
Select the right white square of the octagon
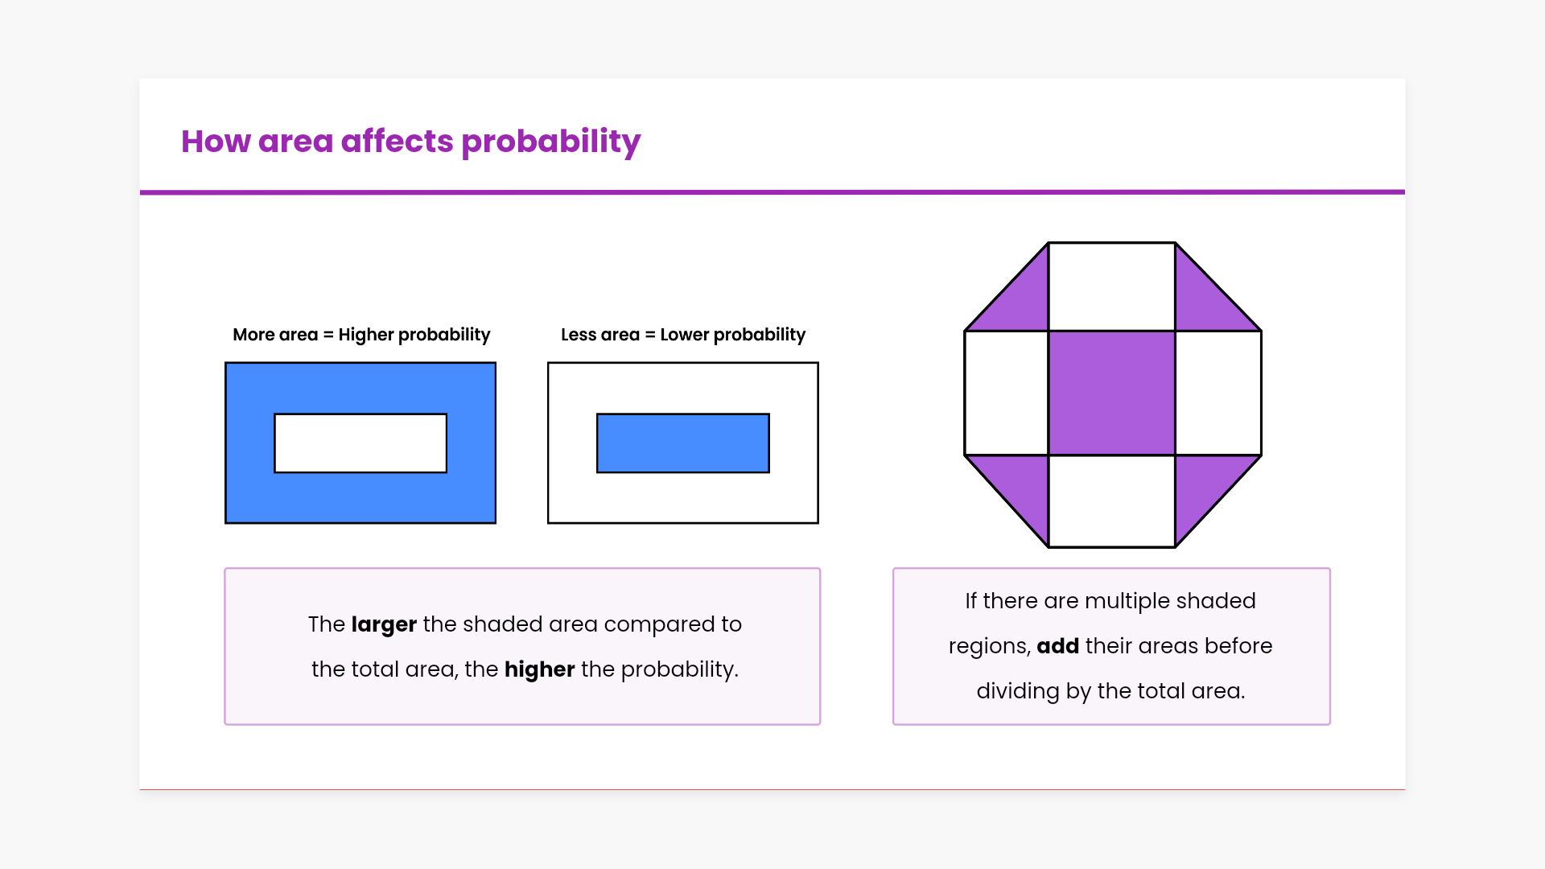(1218, 393)
